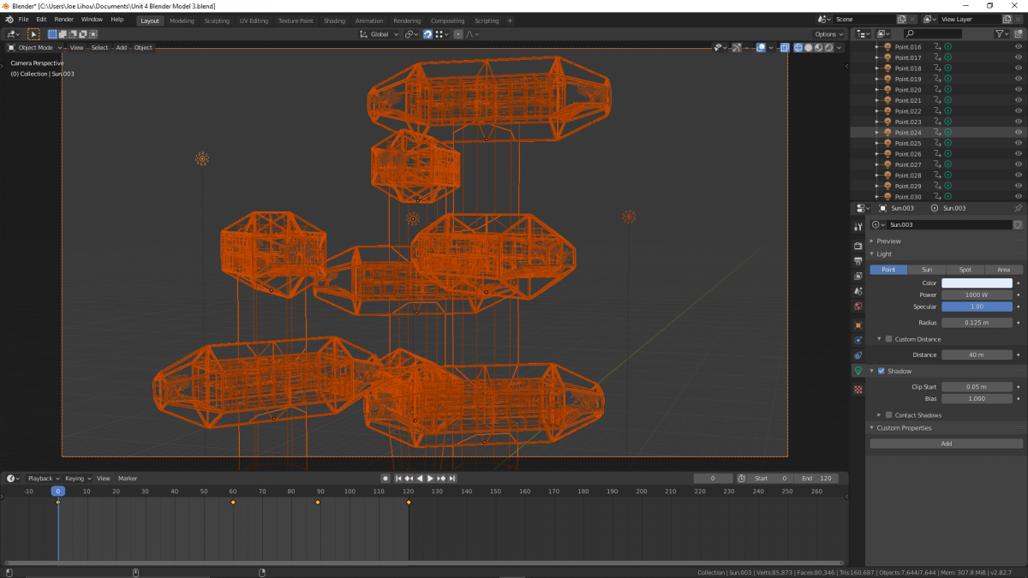Viewport: 1028px width, 578px height.
Task: Open the World Properties tab icon
Action: [x=858, y=306]
